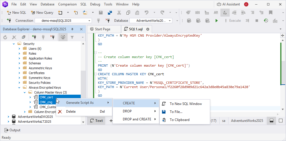286x141 pixels.
Task: Switch to the Text view tab
Action: 96,121
